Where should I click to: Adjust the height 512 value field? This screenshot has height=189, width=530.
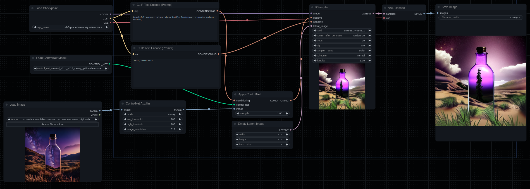[262, 140]
